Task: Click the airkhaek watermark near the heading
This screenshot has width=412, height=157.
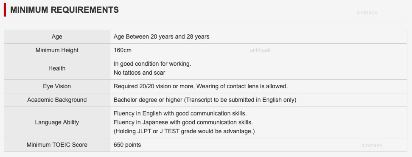Action: tap(367, 13)
